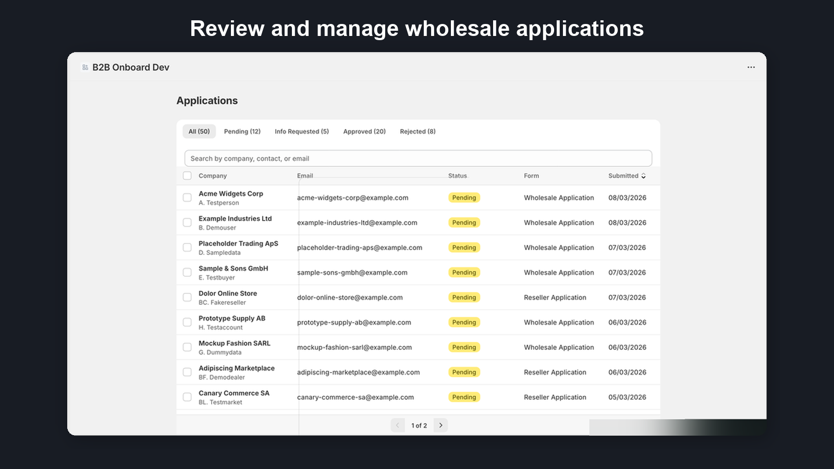This screenshot has width=834, height=469.
Task: Check the Canary Commerce SA checkbox
Action: tap(187, 397)
